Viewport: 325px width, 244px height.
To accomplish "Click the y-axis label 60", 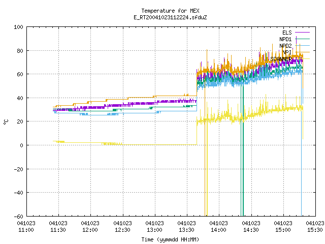I will point(20,74).
